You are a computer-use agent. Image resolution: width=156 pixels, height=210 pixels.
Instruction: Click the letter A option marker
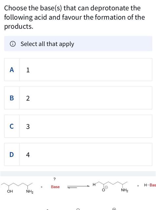pos(12,70)
